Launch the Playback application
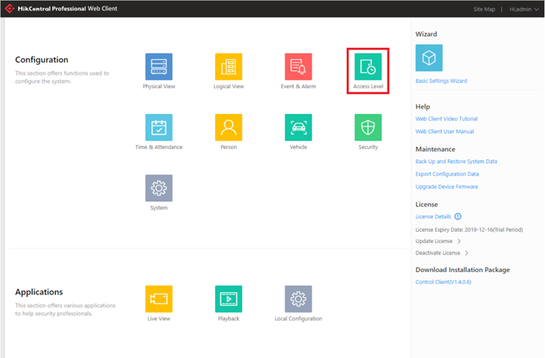This screenshot has height=358, width=545. 229,299
